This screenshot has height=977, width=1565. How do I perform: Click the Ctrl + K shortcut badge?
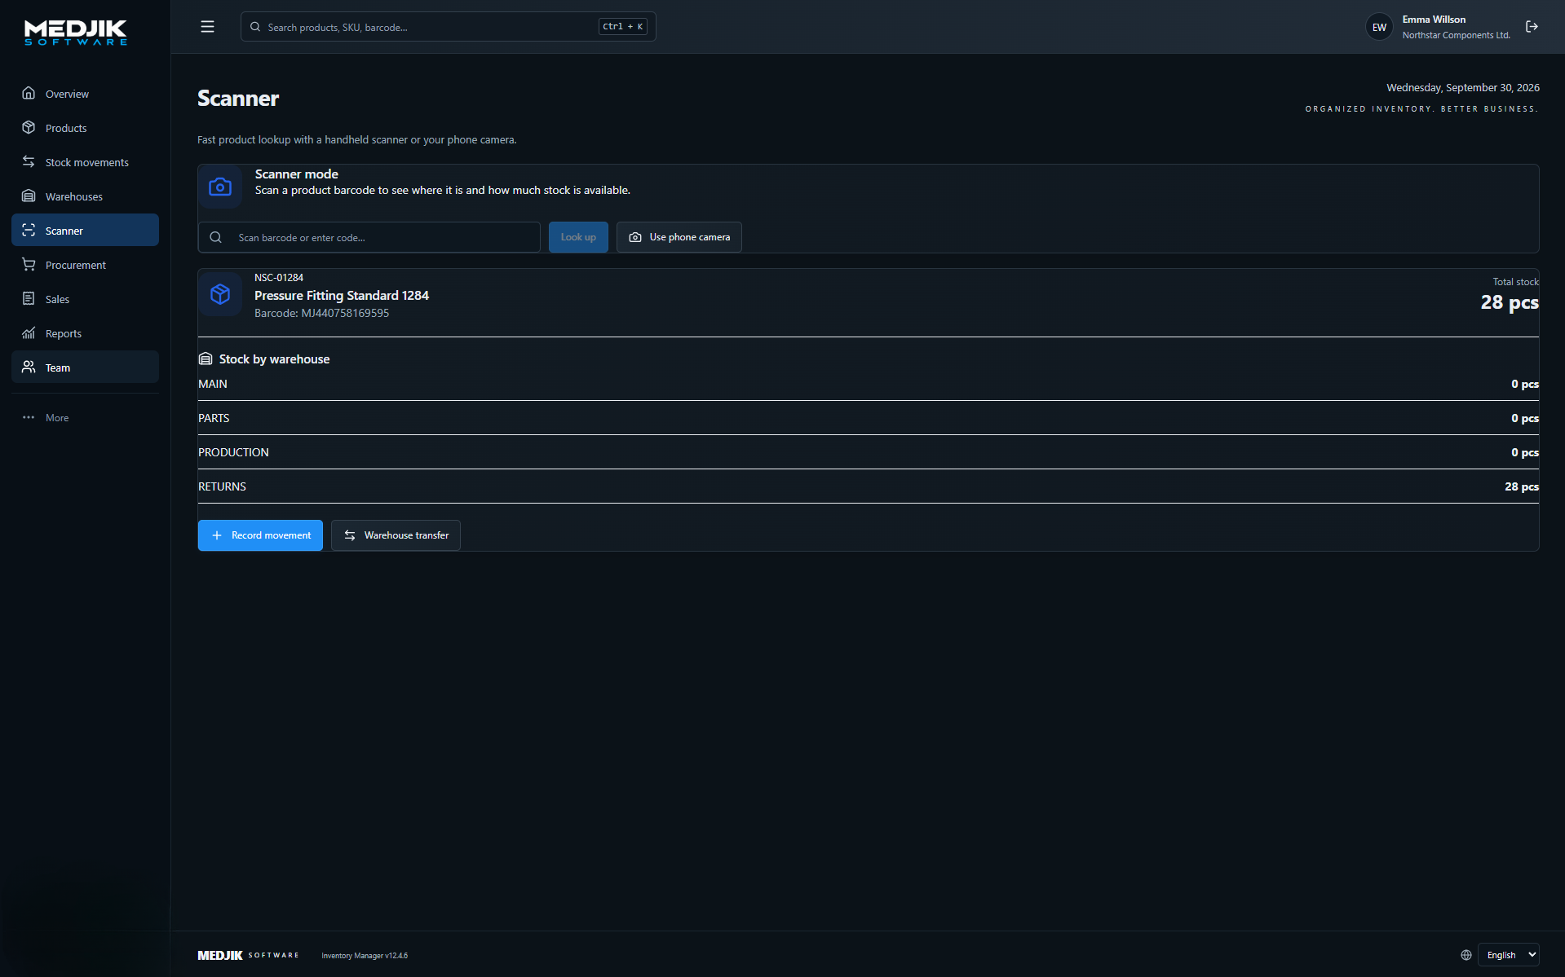tap(623, 27)
